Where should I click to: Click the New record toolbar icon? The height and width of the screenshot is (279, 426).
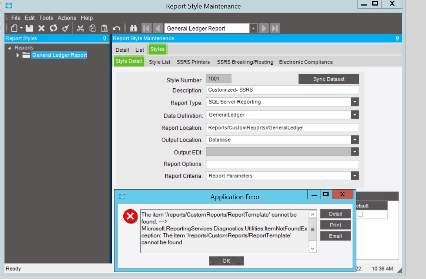(x=14, y=28)
